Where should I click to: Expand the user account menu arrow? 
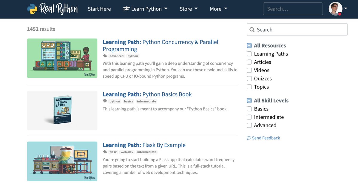(x=345, y=9)
